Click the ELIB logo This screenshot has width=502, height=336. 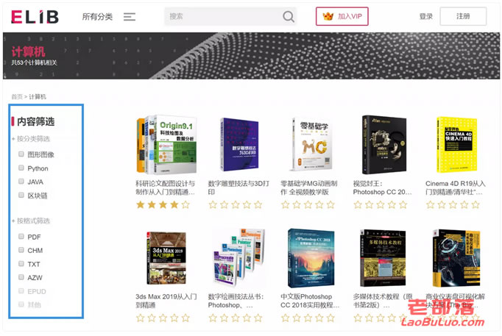pyautogui.click(x=35, y=17)
